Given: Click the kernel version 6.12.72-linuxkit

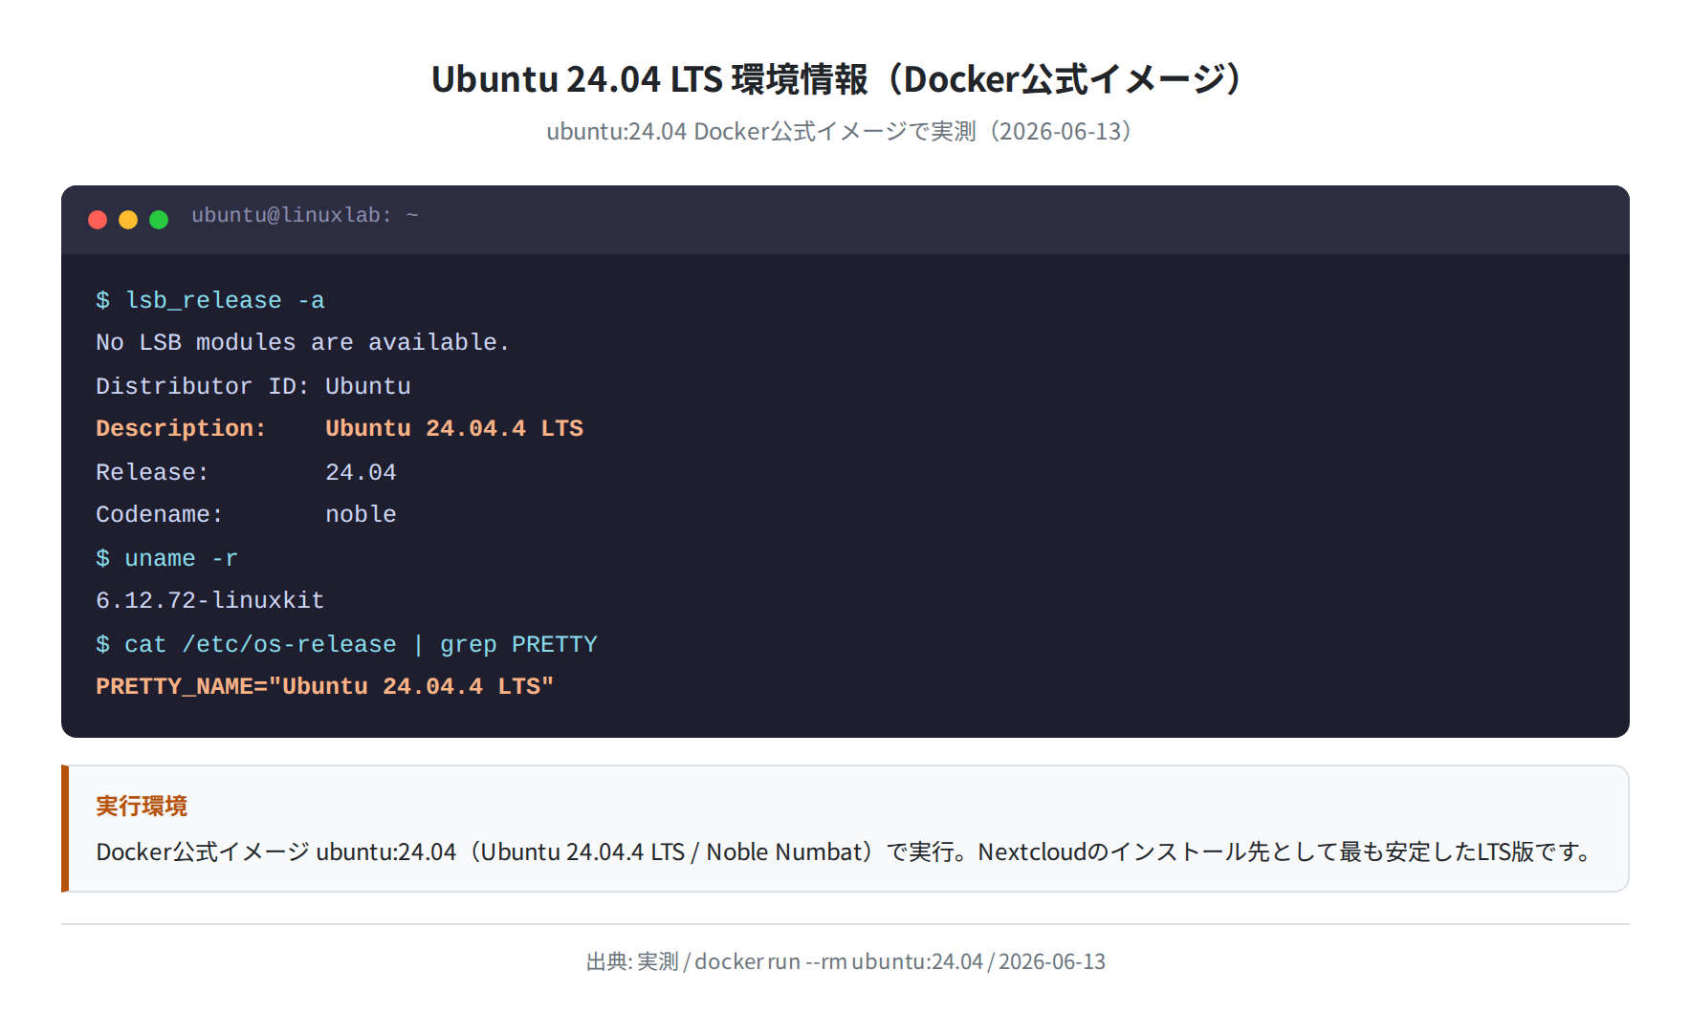Looking at the screenshot, I should (210, 600).
